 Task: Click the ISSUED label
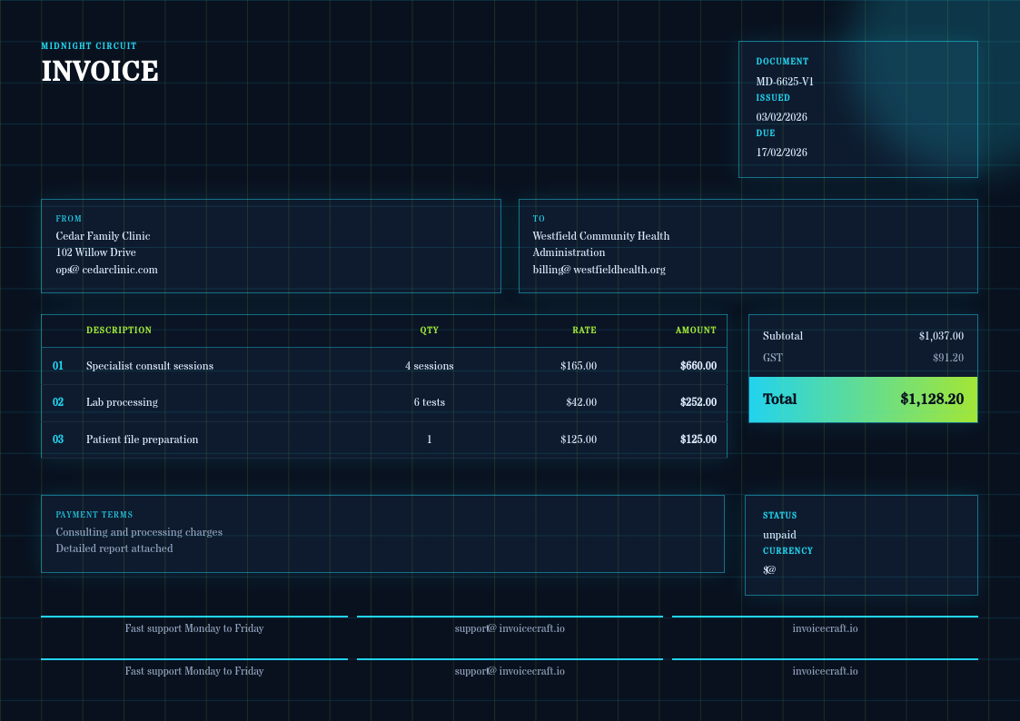(x=773, y=97)
